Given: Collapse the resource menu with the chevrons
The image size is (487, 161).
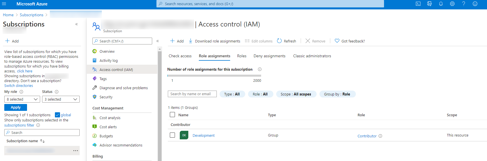Looking at the screenshot, I should coord(158,41).
